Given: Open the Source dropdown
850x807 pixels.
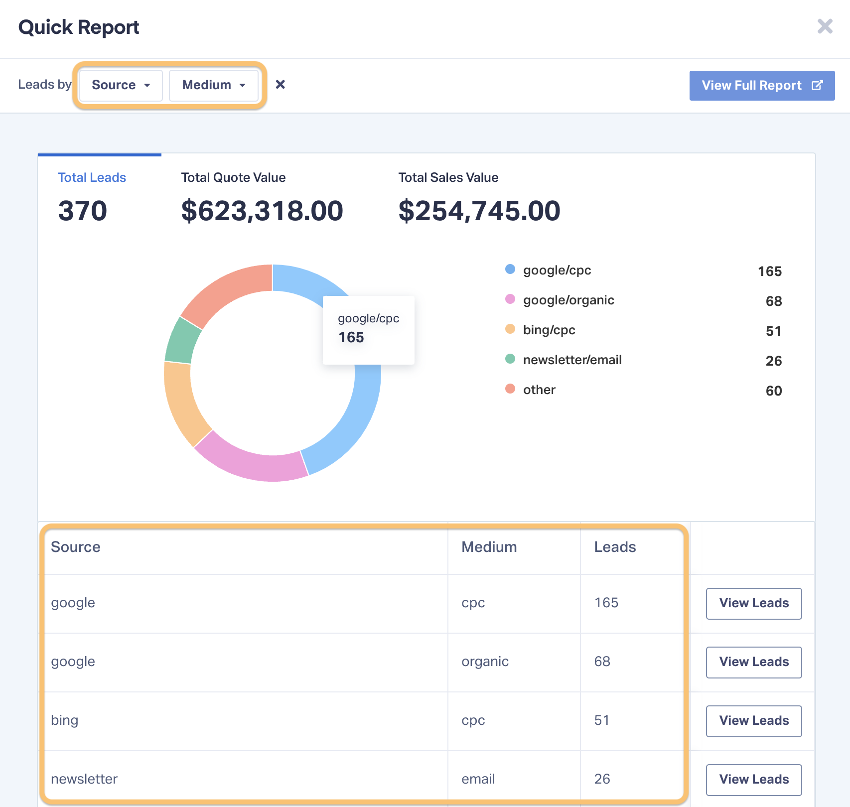Looking at the screenshot, I should tap(121, 85).
